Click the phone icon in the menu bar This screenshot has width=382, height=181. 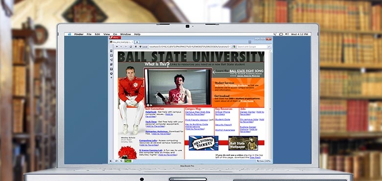[x=275, y=34]
